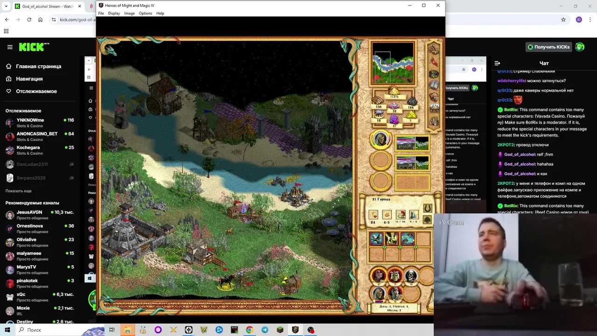Reload the page with browser refresh button
The image size is (597, 336).
point(29,20)
